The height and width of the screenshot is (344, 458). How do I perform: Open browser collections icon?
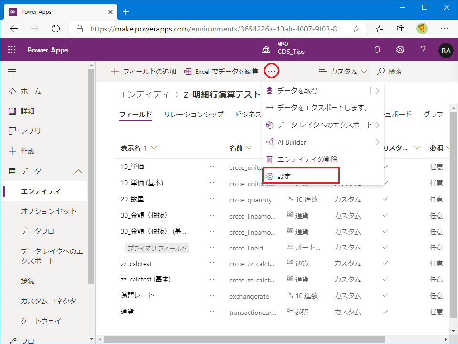[401, 29]
